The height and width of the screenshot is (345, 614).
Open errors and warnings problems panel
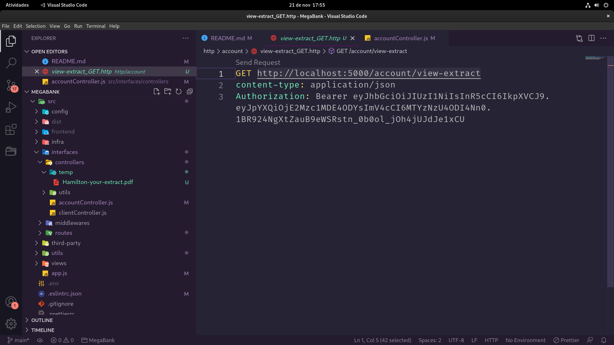pos(62,340)
